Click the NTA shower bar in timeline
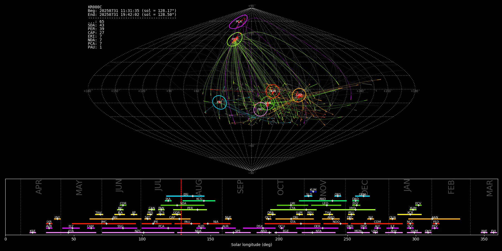This screenshot has width=502, height=251. click(318, 233)
